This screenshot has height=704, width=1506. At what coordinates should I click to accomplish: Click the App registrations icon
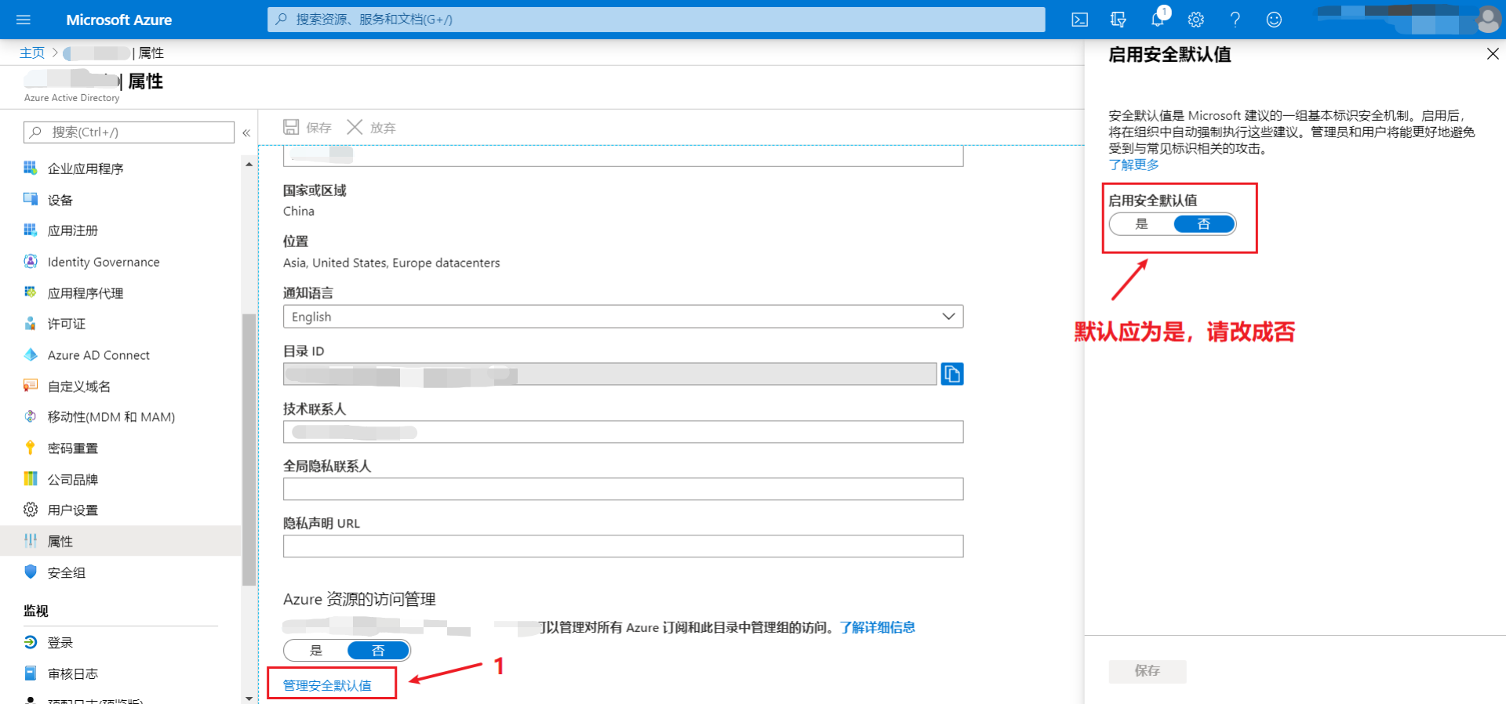tap(31, 230)
